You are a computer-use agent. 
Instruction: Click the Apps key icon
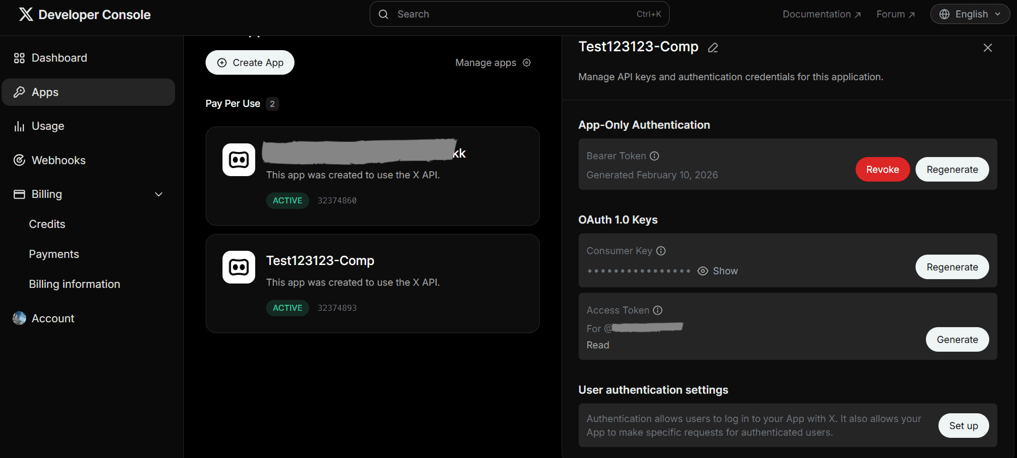click(x=19, y=92)
